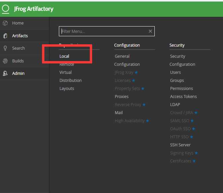Viewport: 223px width, 193px height.
Task: Click the Configuration column heading
Action: tap(127, 45)
